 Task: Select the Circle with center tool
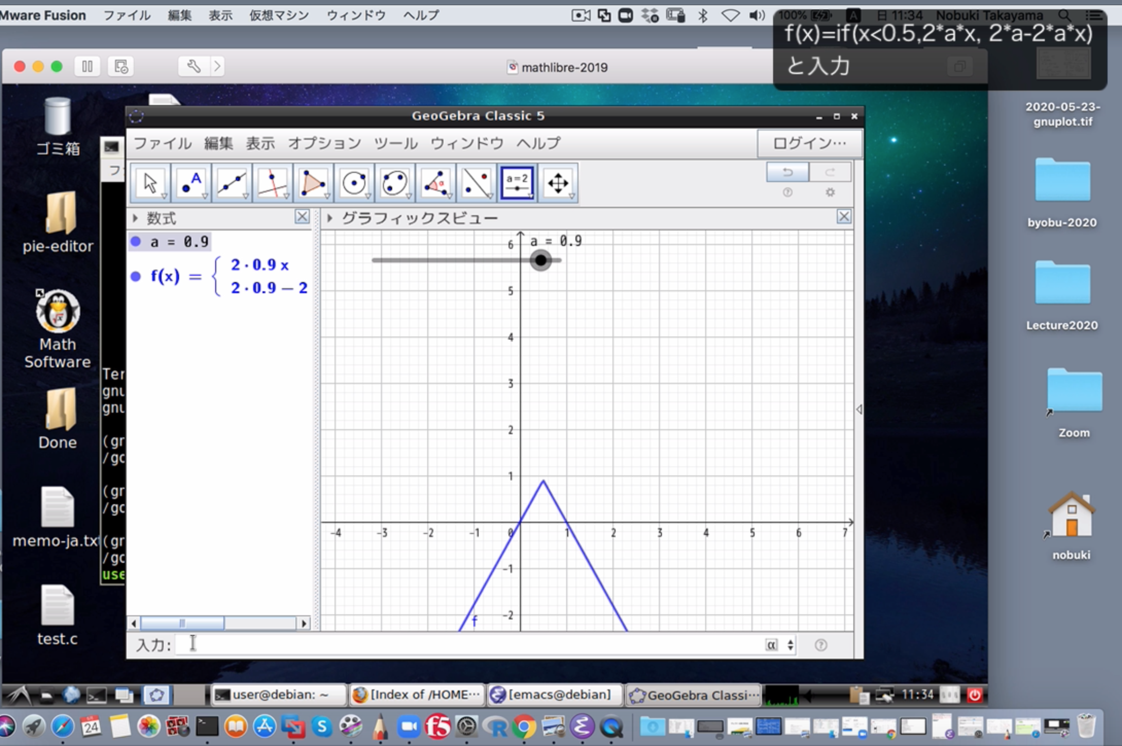point(354,183)
